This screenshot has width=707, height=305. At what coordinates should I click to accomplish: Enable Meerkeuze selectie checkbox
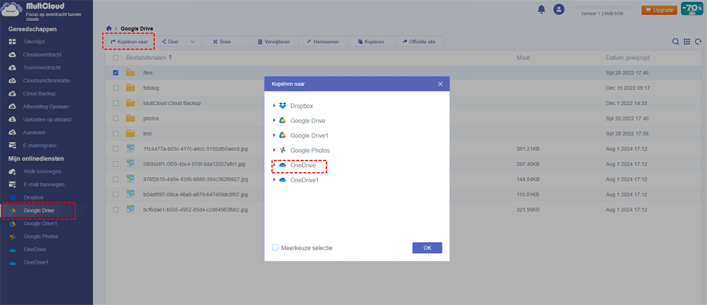(275, 248)
